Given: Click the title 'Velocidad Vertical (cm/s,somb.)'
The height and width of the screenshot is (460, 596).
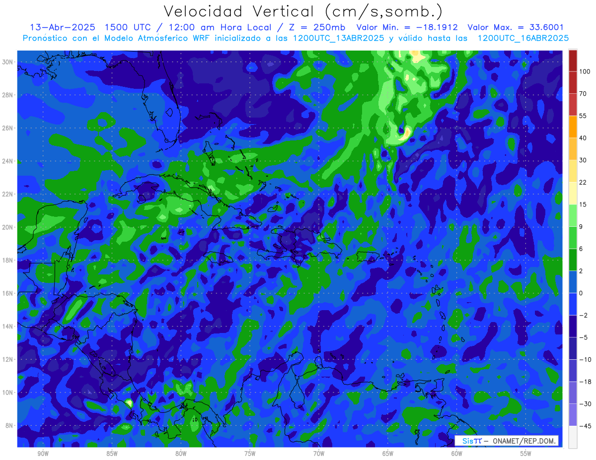Looking at the screenshot, I should tap(303, 11).
